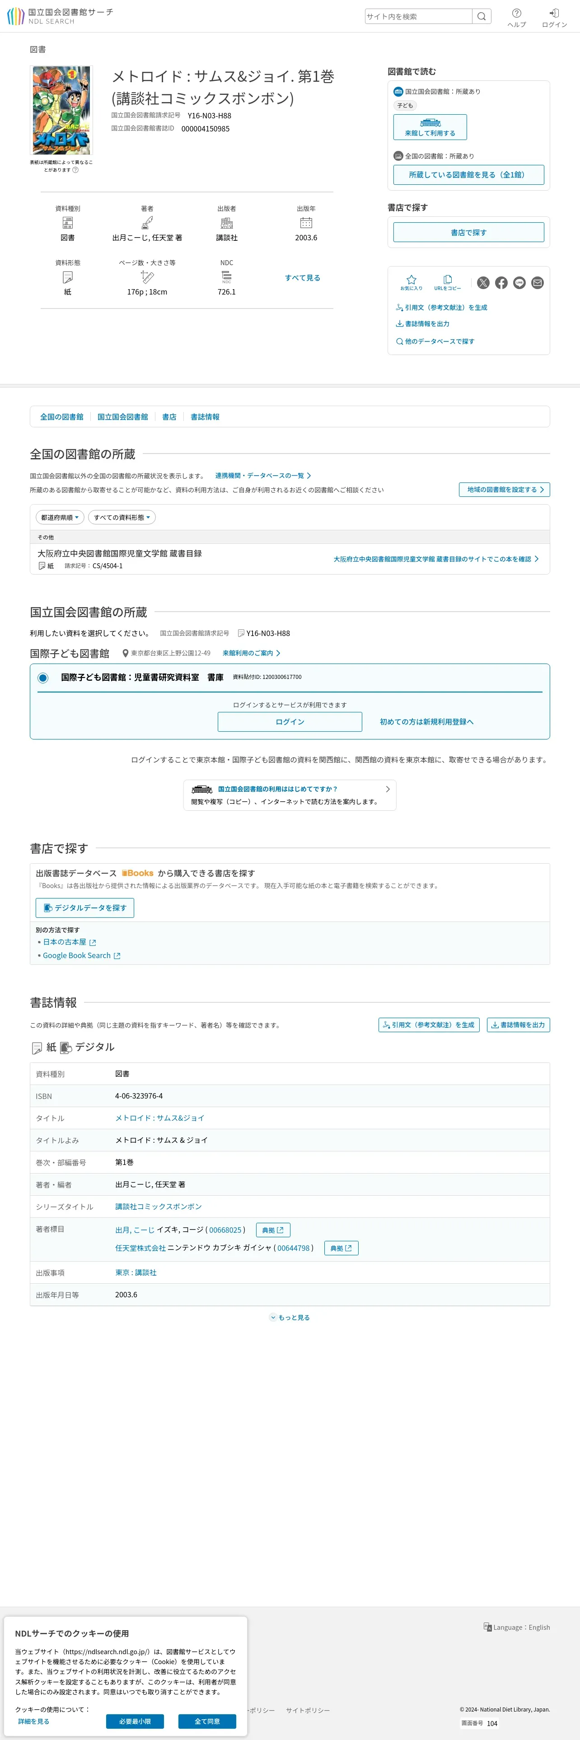580x1740 pixels.
Task: Expand すべて見る metadata details
Action: 303,278
